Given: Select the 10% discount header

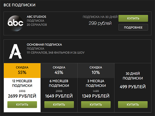Looking at the screenshot, I should click(x=96, y=71).
